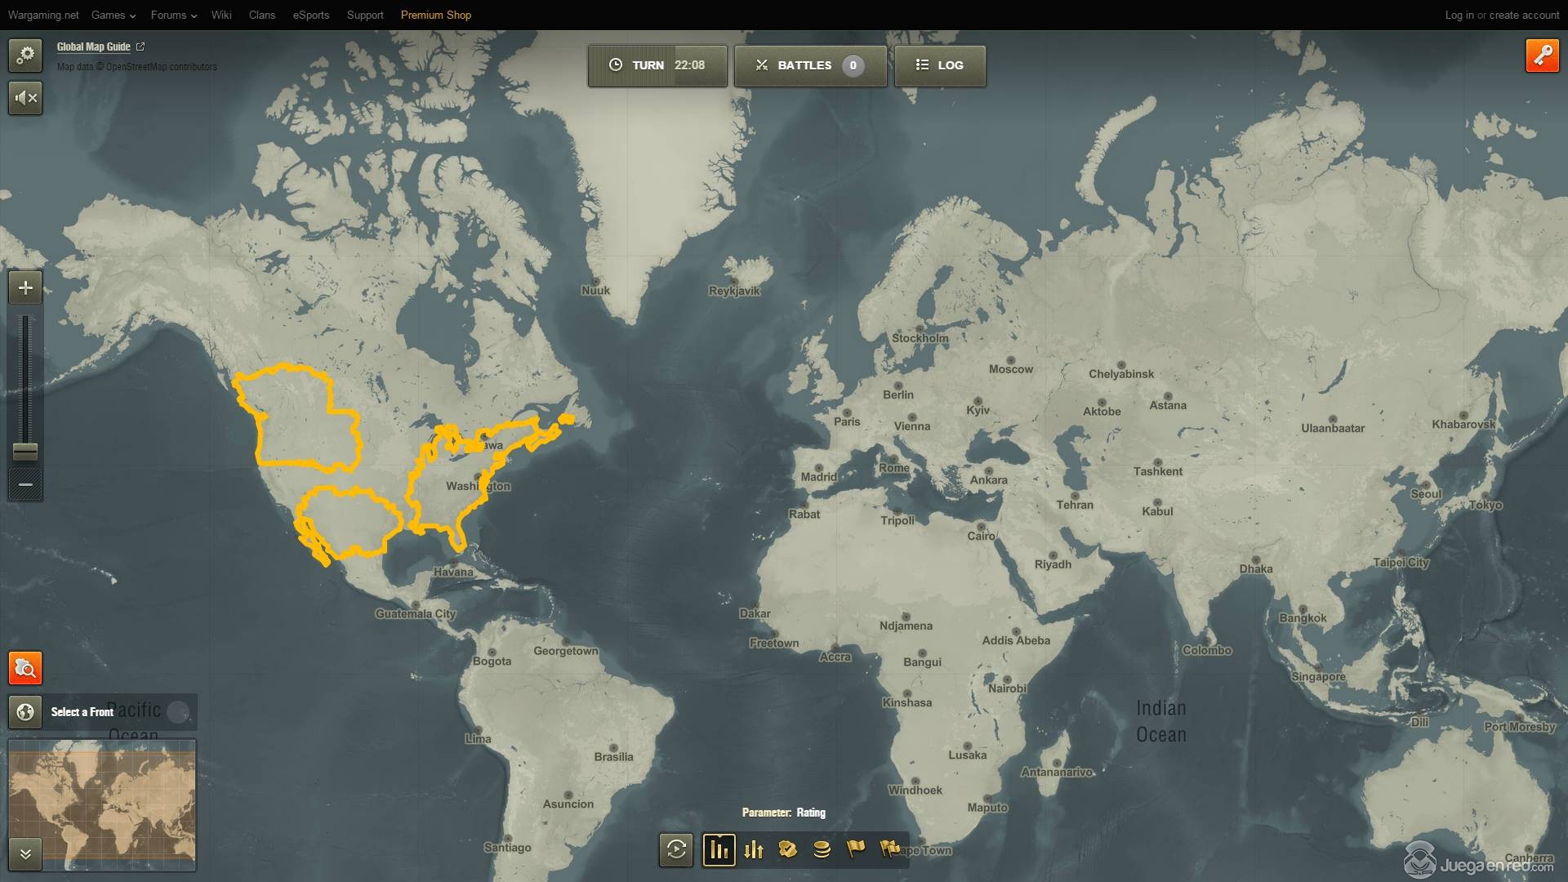Select the gold coins parameter icon
This screenshot has width=1568, height=882.
coord(822,849)
